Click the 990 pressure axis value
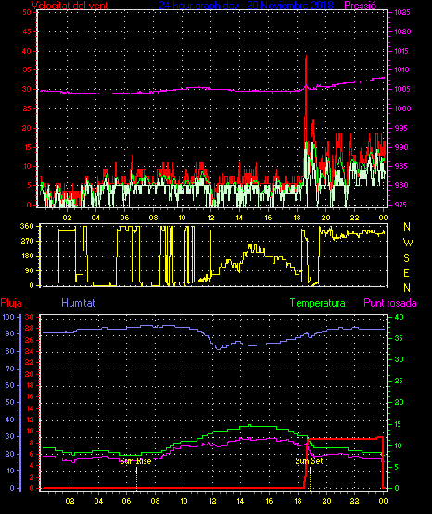432x514 pixels. coord(400,147)
